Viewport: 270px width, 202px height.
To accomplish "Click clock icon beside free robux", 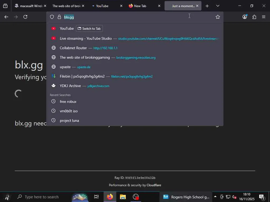I will [53, 101].
